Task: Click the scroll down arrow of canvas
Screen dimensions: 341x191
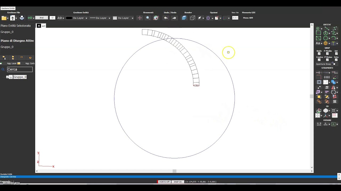Action: [312, 167]
